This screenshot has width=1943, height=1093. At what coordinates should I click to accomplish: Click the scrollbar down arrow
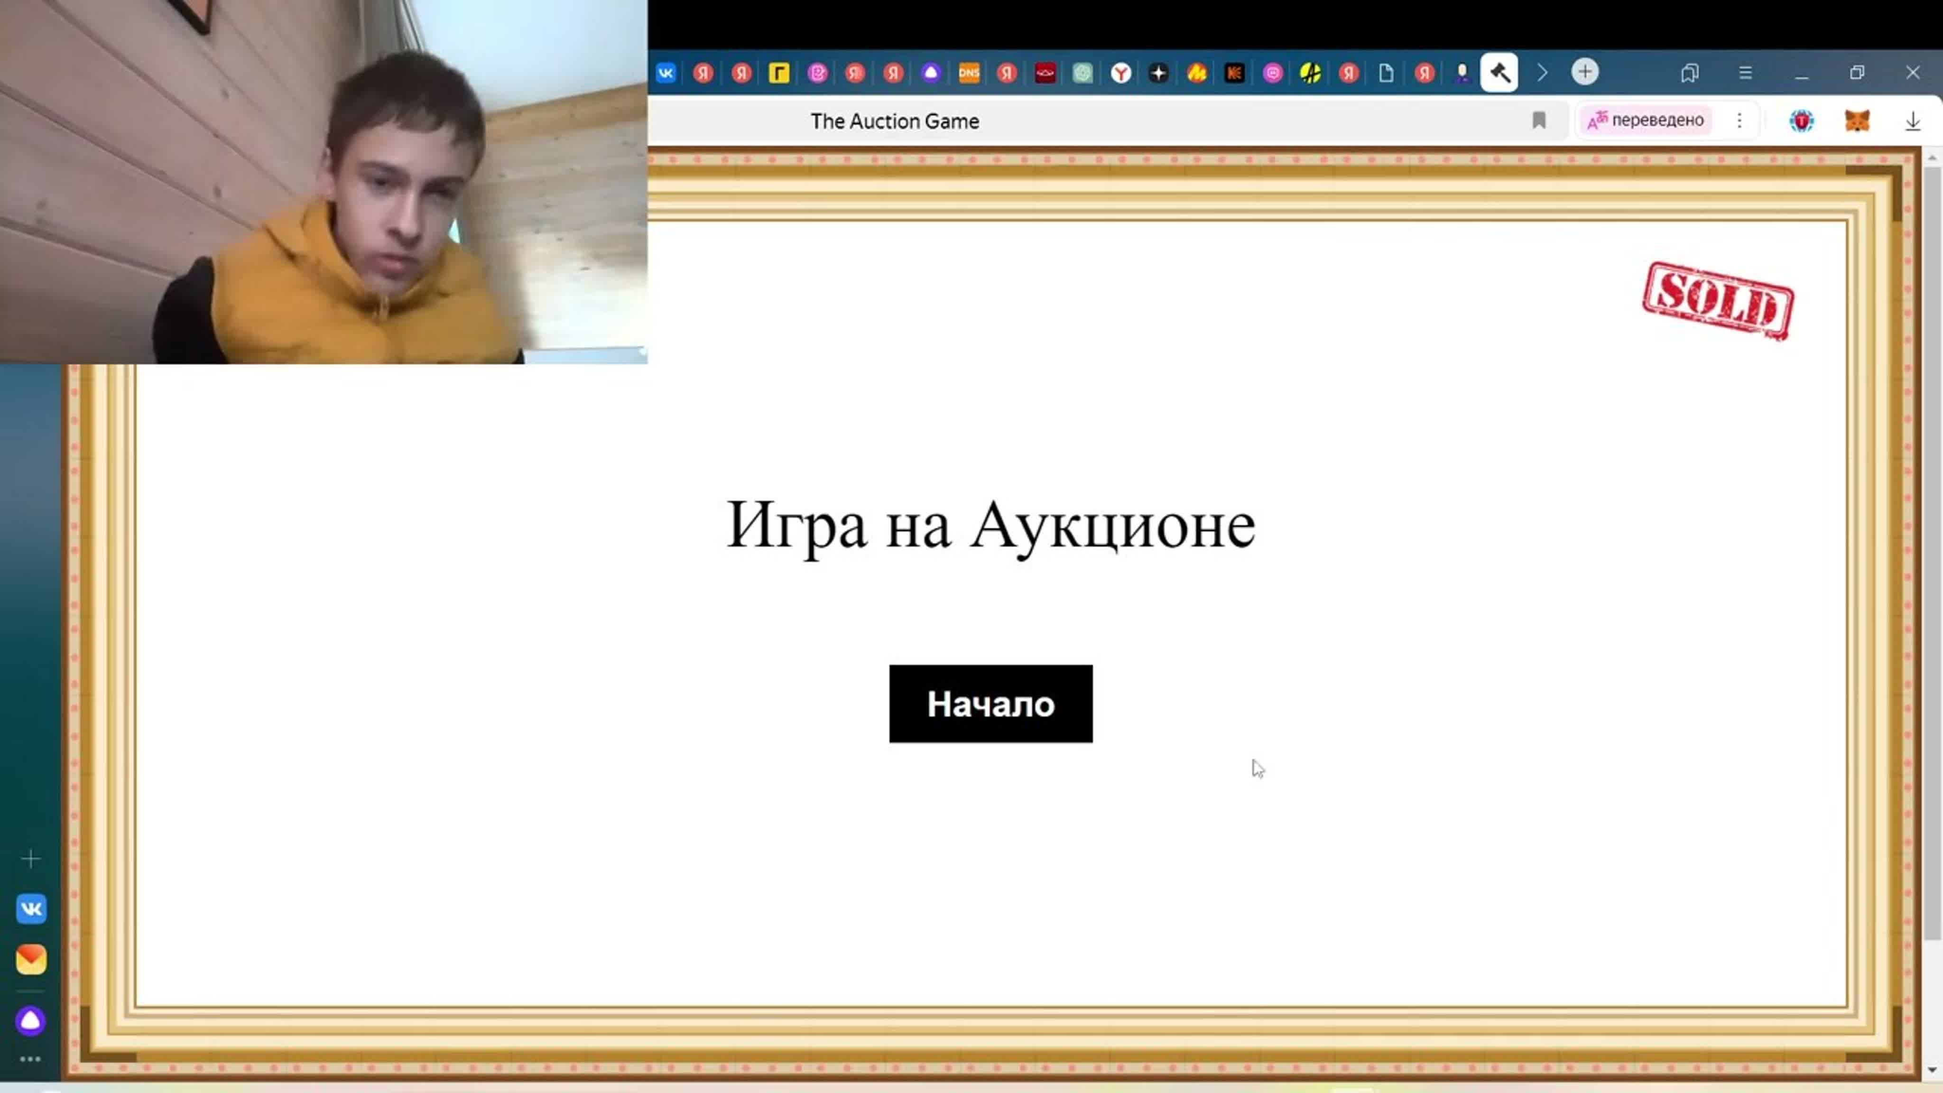(x=1932, y=1070)
